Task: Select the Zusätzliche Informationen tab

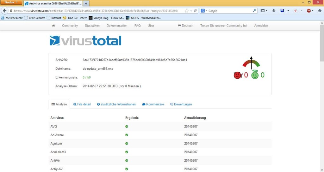Action: [116, 104]
